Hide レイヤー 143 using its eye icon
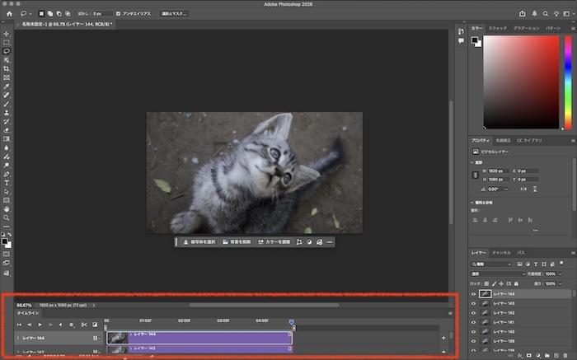577x360 pixels. [473, 304]
